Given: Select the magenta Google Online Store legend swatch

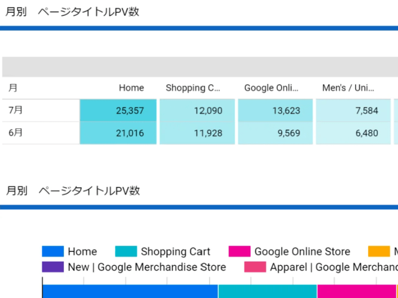Looking at the screenshot, I should pyautogui.click(x=239, y=252).
